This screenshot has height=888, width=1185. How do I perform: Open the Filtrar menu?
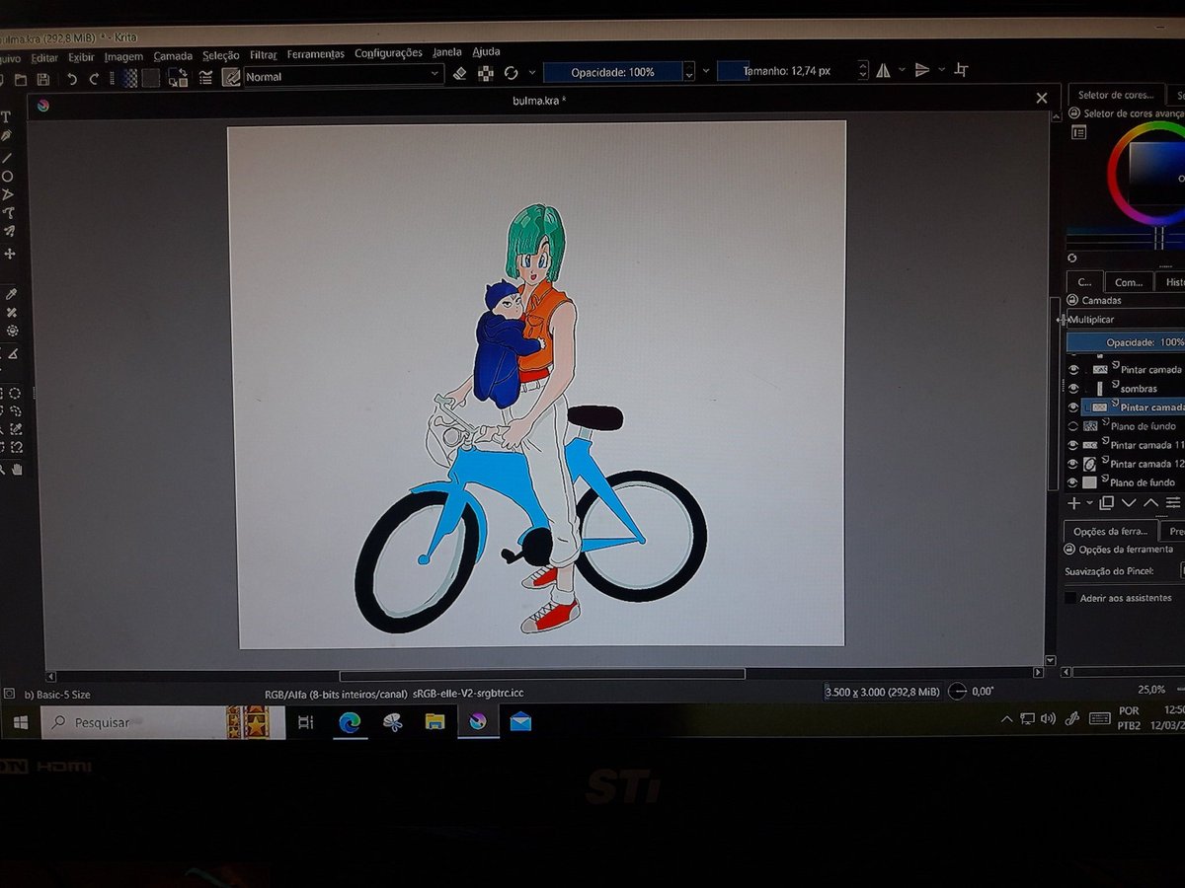(x=264, y=55)
